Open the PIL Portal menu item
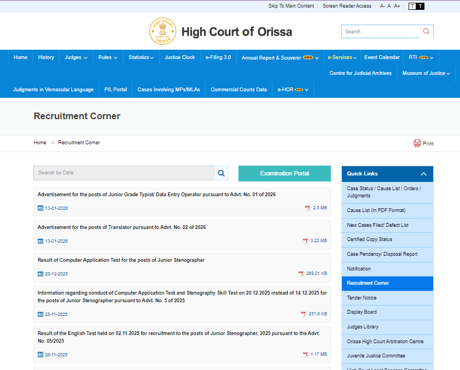The width and height of the screenshot is (460, 370). 115,90
